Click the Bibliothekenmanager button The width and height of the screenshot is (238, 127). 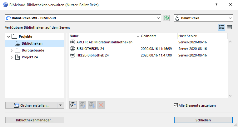coord(35,120)
